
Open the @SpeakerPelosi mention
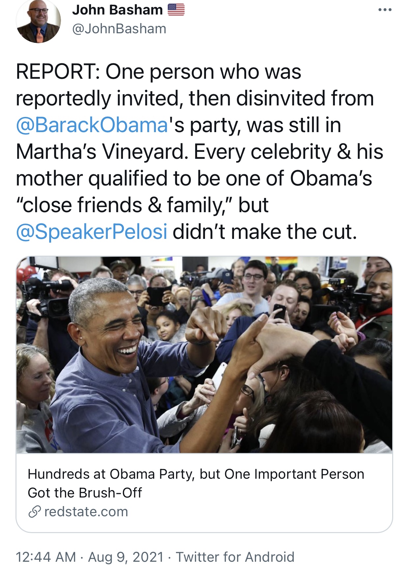(x=92, y=232)
